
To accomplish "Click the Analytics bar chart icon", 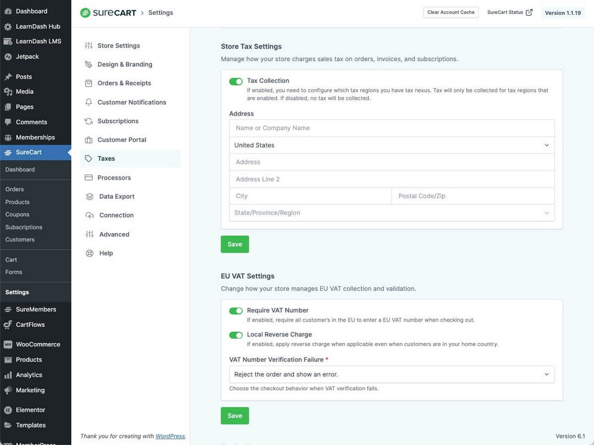I will click(x=8, y=375).
